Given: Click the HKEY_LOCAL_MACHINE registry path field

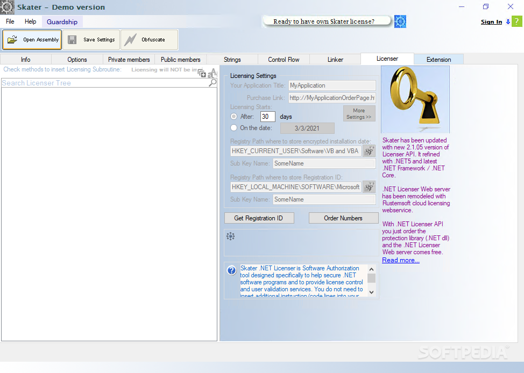Looking at the screenshot, I should pos(296,187).
